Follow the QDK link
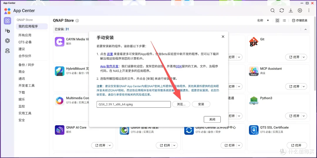Image resolution: width=317 pixels, height=158 pixels. (x=179, y=66)
